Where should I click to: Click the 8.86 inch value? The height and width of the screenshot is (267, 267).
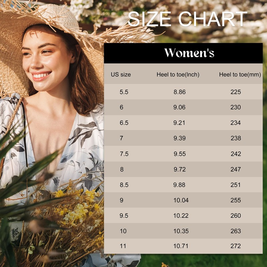pyautogui.click(x=180, y=92)
